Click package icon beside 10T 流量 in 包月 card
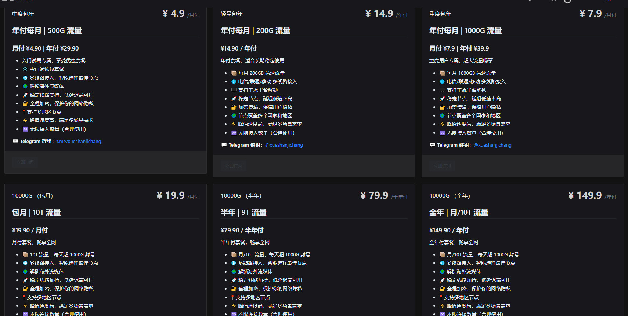This screenshot has height=316, width=628. pyautogui.click(x=25, y=254)
